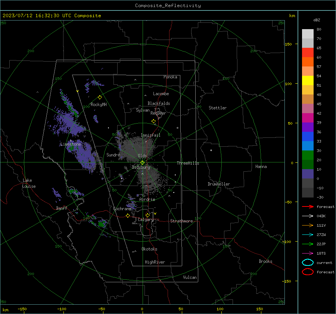Click the yellow diamond marker near RockyMH
Viewport: 336px width, 314px height.
100,97
